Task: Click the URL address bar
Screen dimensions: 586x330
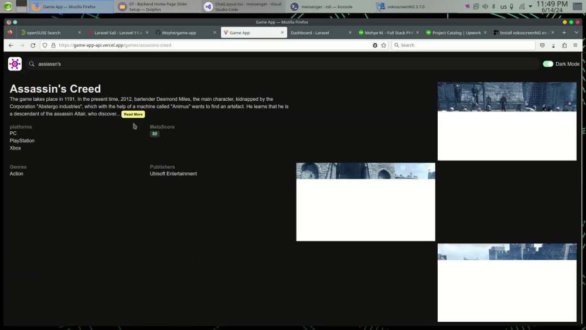Action: 213,45
